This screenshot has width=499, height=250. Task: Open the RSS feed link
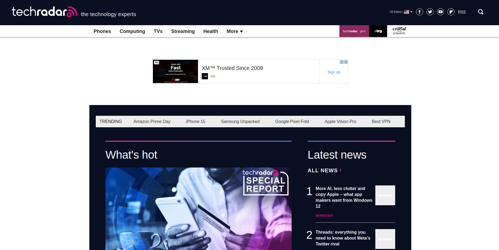462,12
